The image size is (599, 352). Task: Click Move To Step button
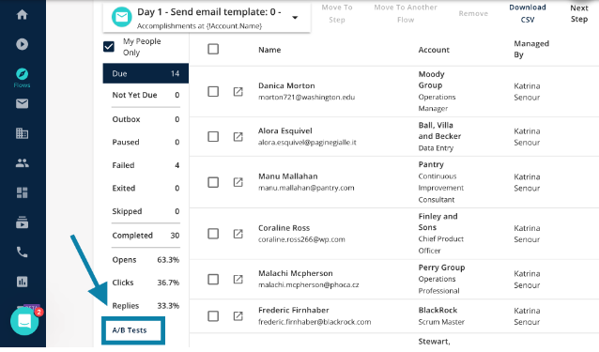click(337, 13)
